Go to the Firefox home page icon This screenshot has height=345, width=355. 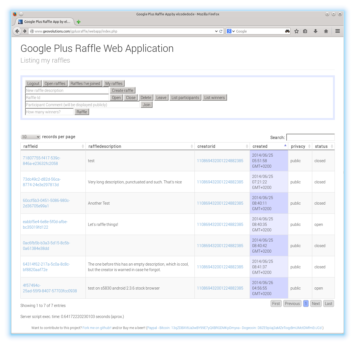[x=326, y=31]
